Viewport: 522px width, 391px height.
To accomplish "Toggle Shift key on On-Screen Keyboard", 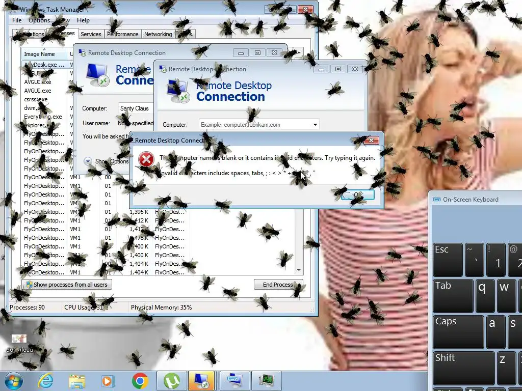I will tap(464, 368).
